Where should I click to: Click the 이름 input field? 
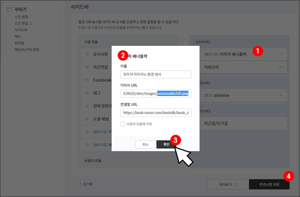coord(156,74)
